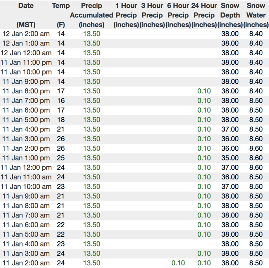Select the temperature value 25
This screenshot has height=268, width=269.
(61, 158)
